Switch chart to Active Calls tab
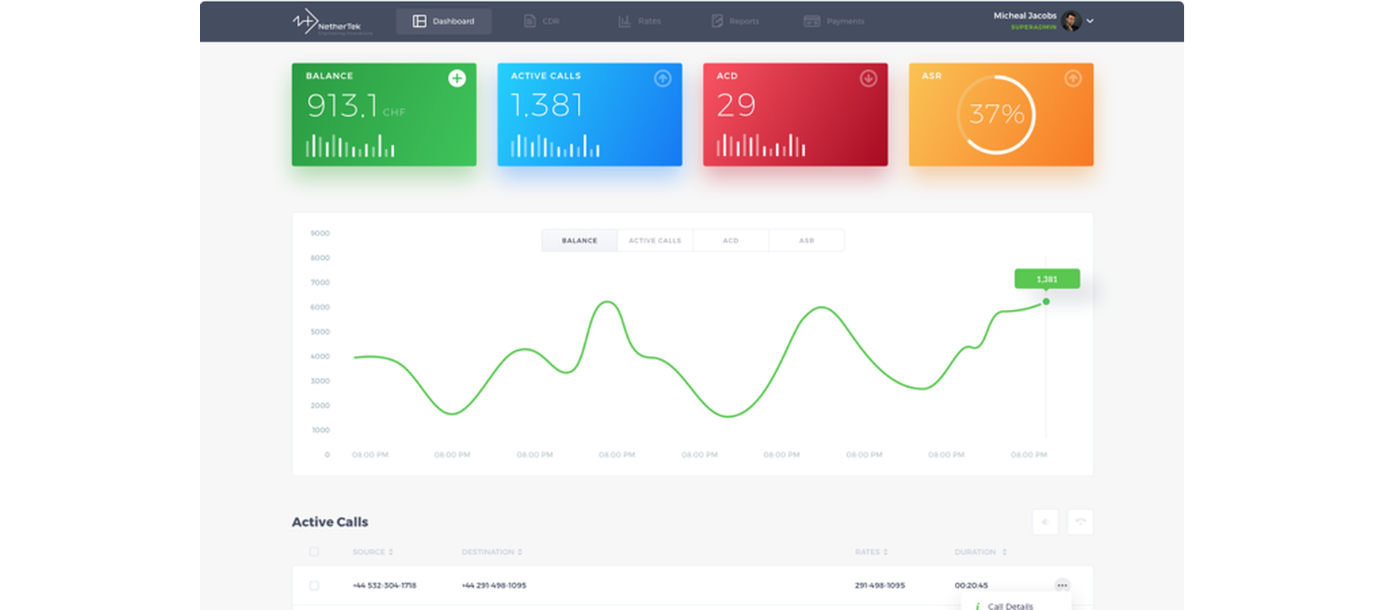Screen dimensions: 1385x610 click(655, 240)
